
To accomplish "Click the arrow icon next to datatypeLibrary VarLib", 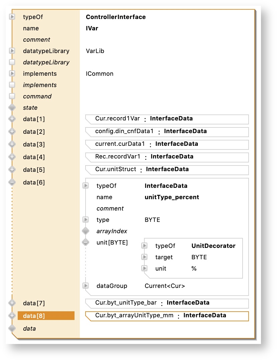I will pyautogui.click(x=12, y=51).
